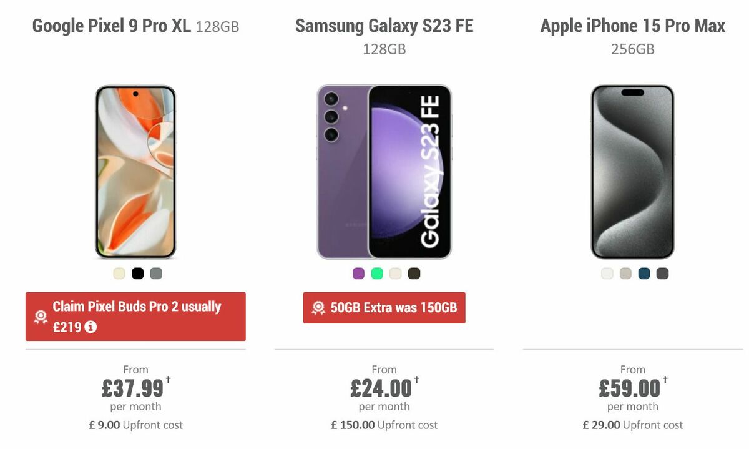This screenshot has height=449, width=749.
Task: Select the dark blue swatch for iPhone 15 Pro Max
Action: tap(644, 273)
